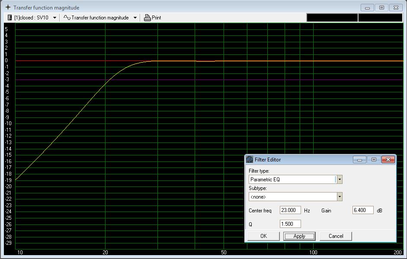Close the Filter Editor dialog
Viewport: 407px width, 259px height.
pyautogui.click(x=388, y=160)
